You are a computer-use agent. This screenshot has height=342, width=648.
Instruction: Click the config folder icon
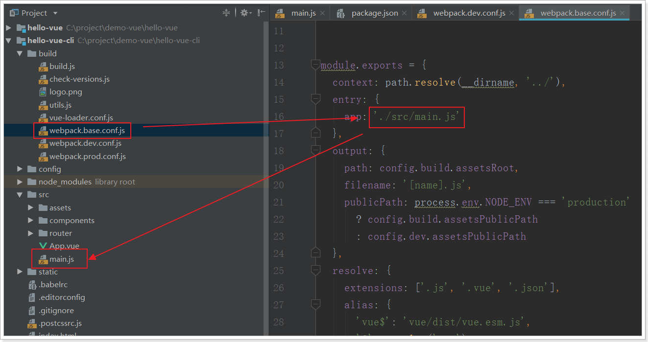[32, 169]
